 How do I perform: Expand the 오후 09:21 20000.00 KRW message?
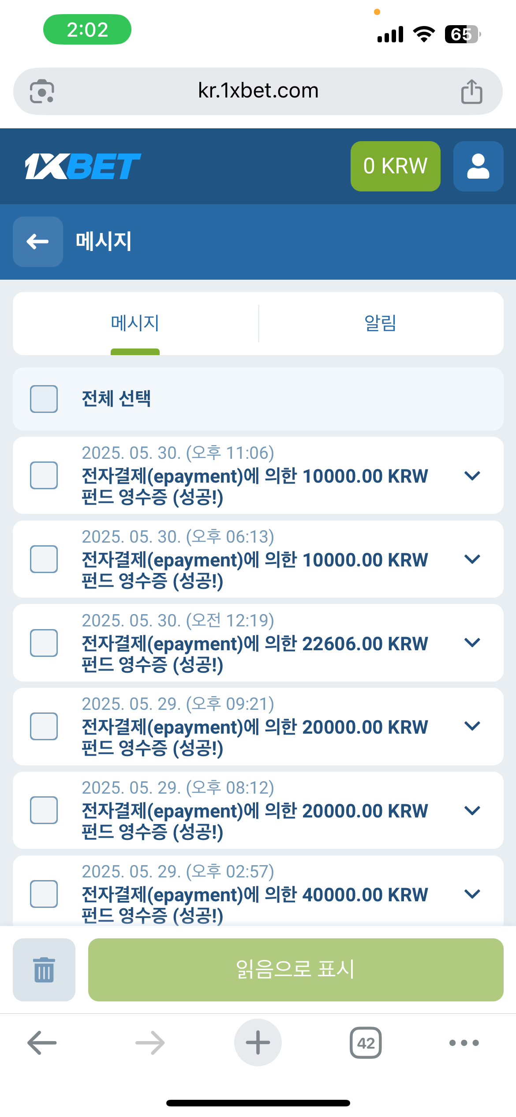(472, 726)
